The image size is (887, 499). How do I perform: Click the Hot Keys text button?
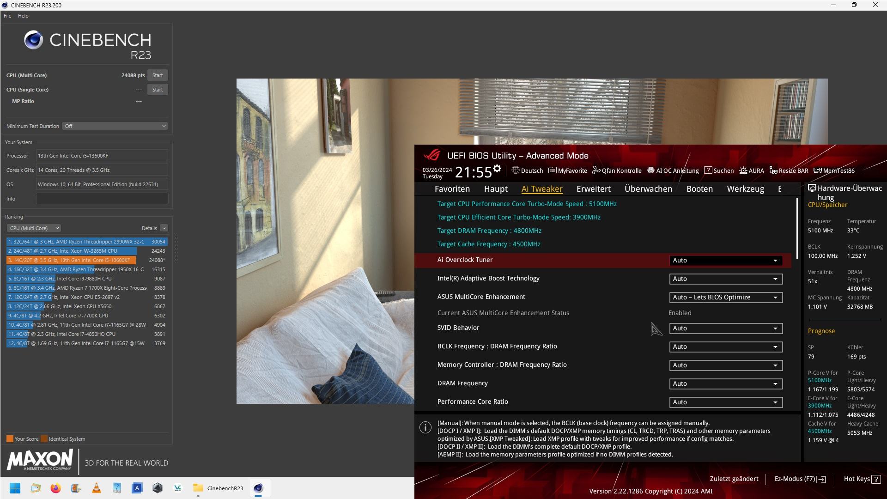click(x=857, y=479)
